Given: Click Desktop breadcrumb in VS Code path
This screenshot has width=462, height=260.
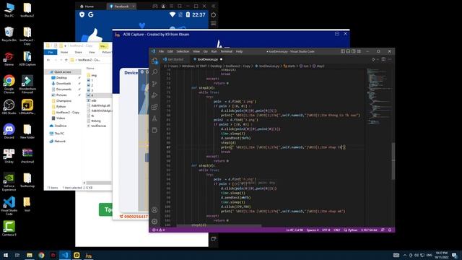Looking at the screenshot, I should click(x=217, y=66).
